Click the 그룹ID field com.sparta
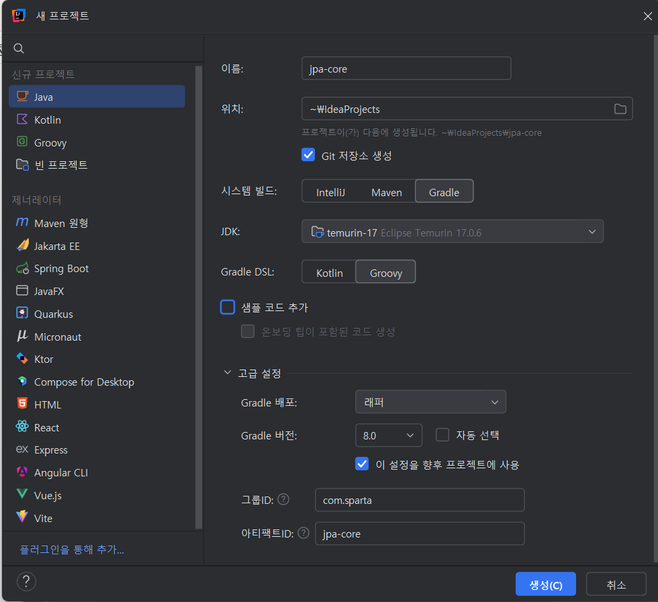The image size is (658, 602). coord(420,500)
